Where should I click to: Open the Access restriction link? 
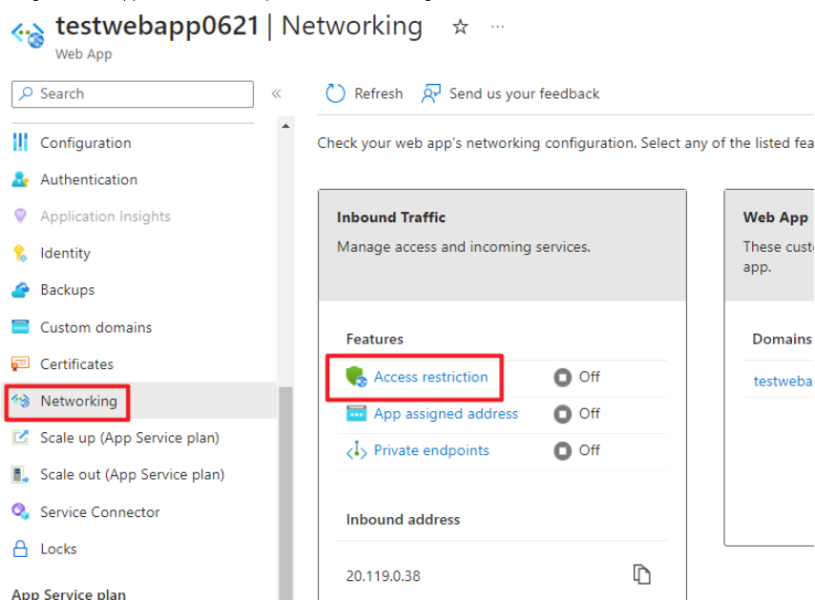[431, 377]
